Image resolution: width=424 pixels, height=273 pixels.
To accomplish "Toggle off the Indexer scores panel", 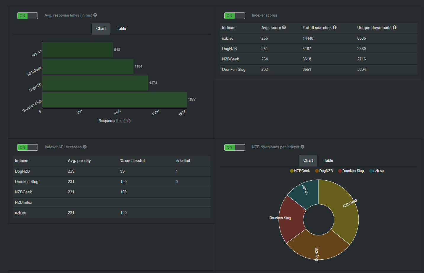I will click(235, 16).
